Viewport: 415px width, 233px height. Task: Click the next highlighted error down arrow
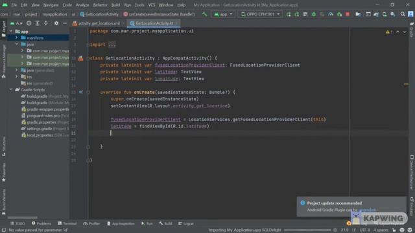(x=405, y=32)
